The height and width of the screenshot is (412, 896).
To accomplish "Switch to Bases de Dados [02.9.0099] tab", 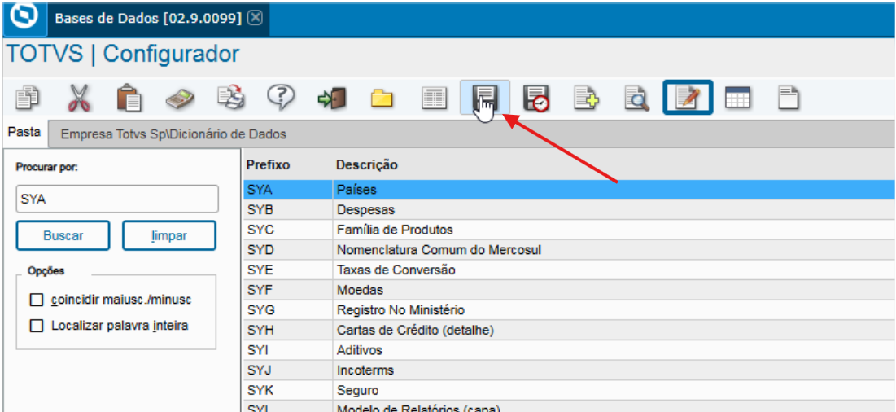I will [x=149, y=18].
